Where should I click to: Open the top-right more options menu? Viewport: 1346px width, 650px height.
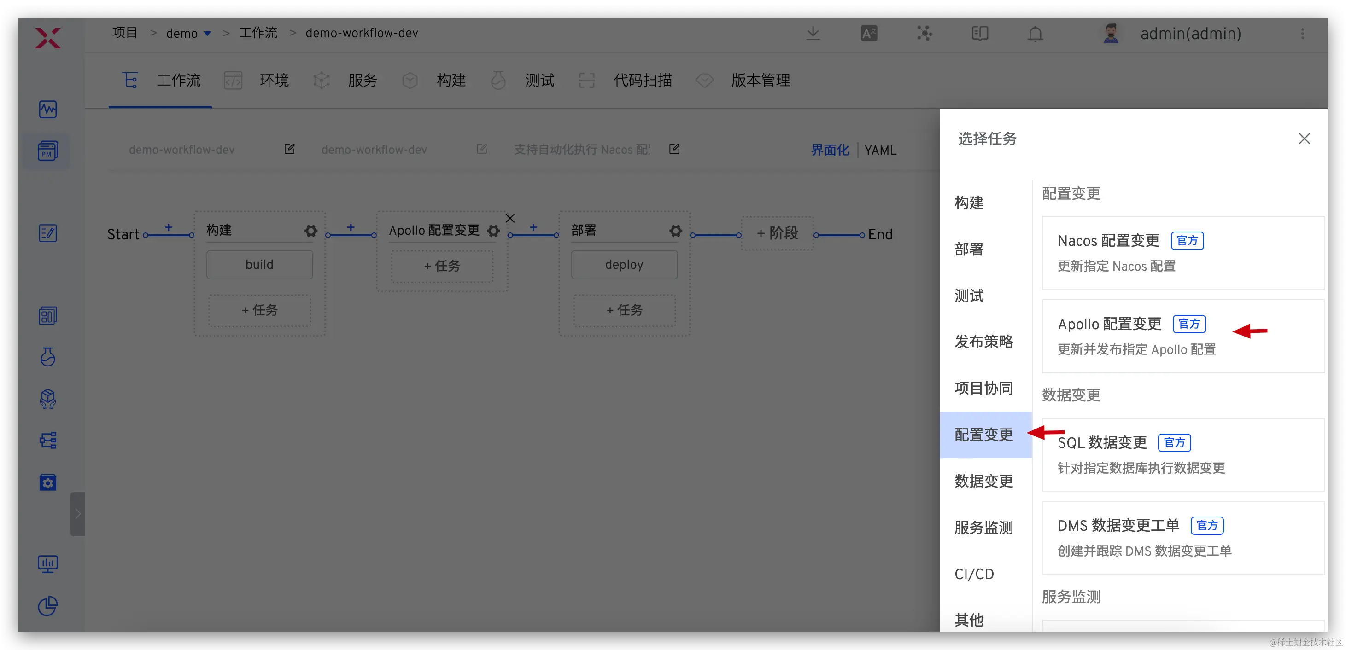coord(1302,34)
